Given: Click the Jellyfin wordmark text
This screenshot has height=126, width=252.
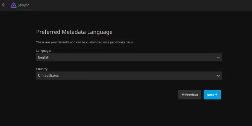Looking at the screenshot, I should (x=23, y=5).
